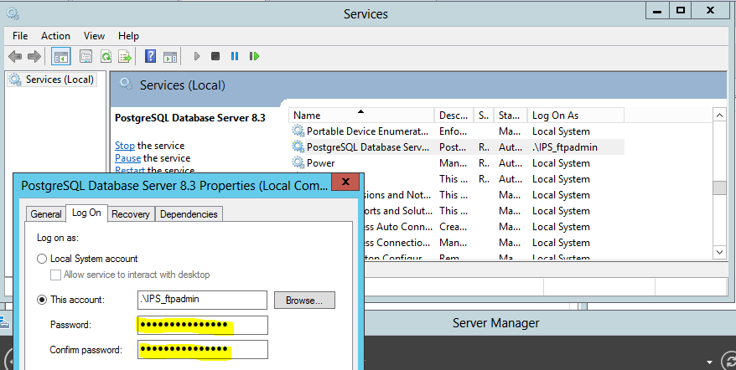The width and height of the screenshot is (736, 370).
Task: Select the Local System account radio button
Action: pyautogui.click(x=42, y=260)
